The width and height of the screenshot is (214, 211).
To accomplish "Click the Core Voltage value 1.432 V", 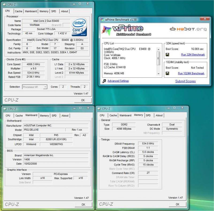I will pyautogui.click(x=62, y=33).
